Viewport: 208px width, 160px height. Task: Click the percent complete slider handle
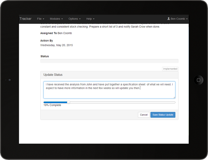(69, 102)
